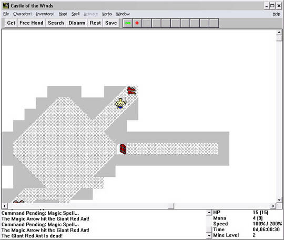284x240 pixels.
Task: Click the Save button
Action: (111, 23)
